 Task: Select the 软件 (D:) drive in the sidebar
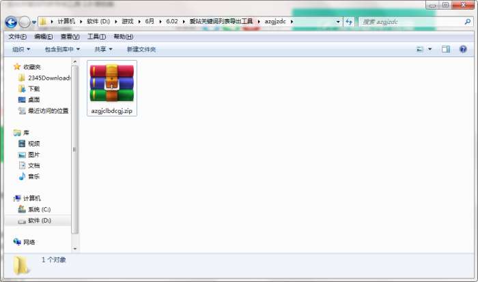37,221
